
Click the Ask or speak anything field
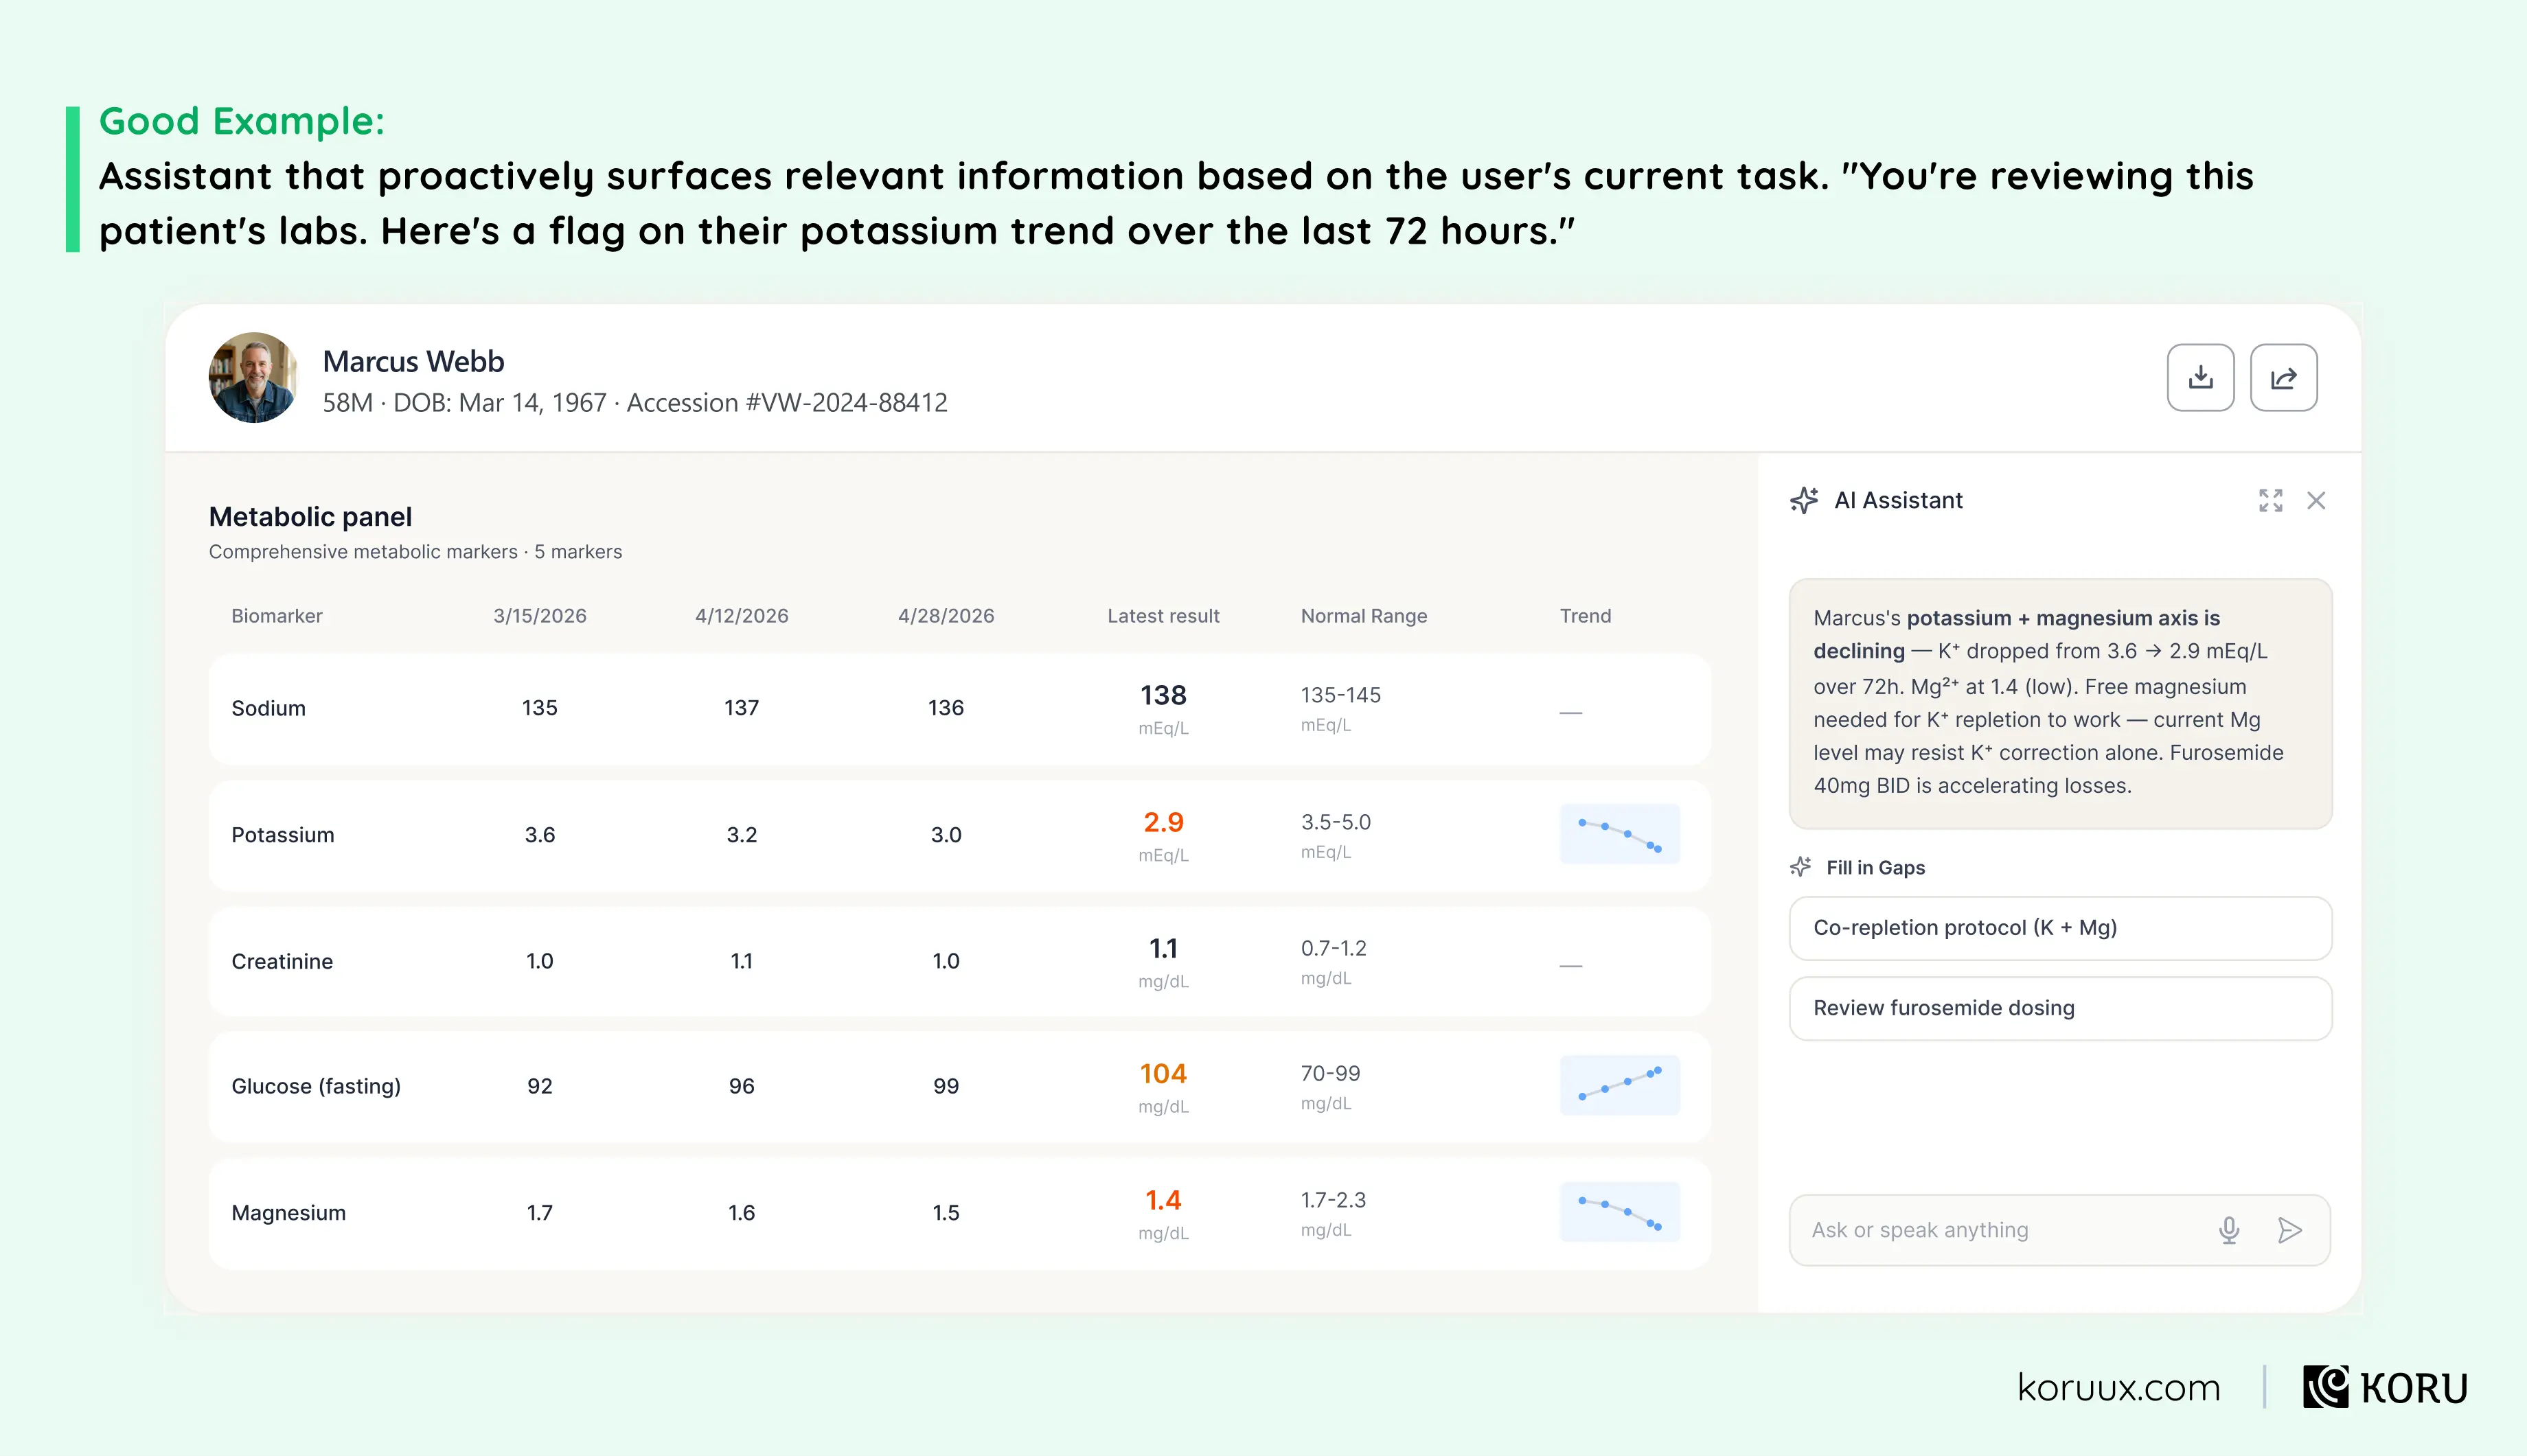tap(2000, 1230)
